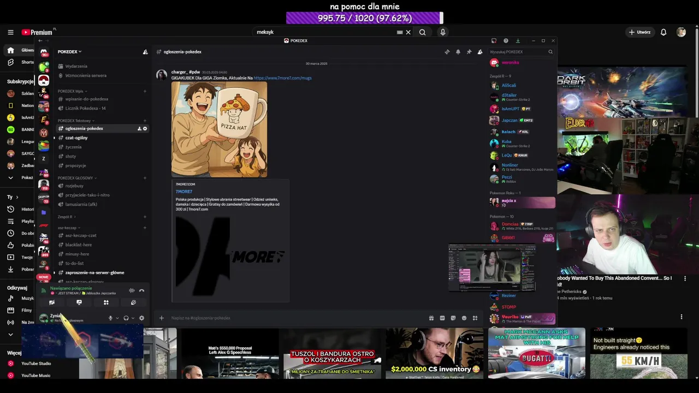Add channel to POKEDEX Tekstowy with plus
The height and width of the screenshot is (393, 699).
(145, 121)
